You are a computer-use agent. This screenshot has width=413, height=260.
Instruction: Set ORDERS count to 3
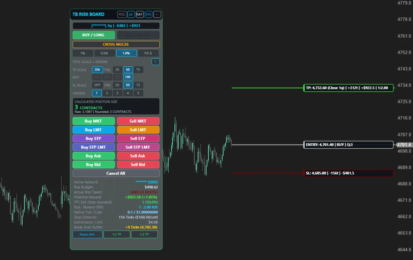coord(117,93)
